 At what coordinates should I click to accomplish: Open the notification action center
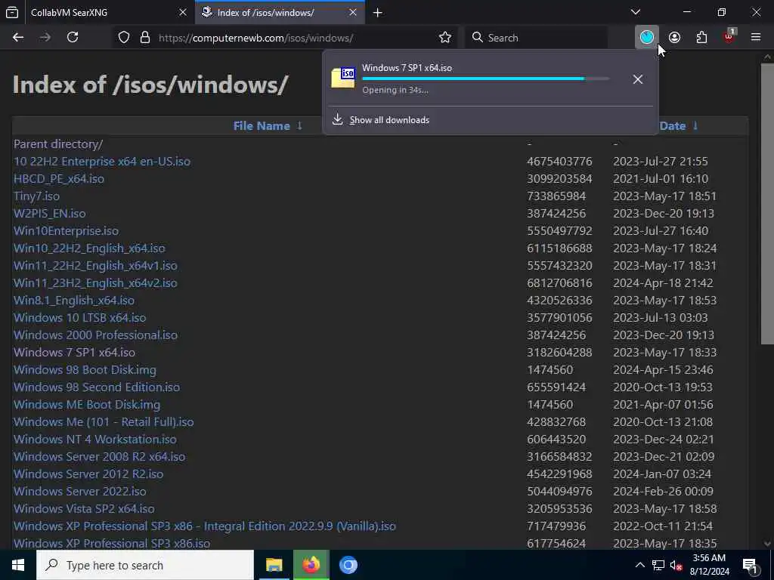pos(751,565)
